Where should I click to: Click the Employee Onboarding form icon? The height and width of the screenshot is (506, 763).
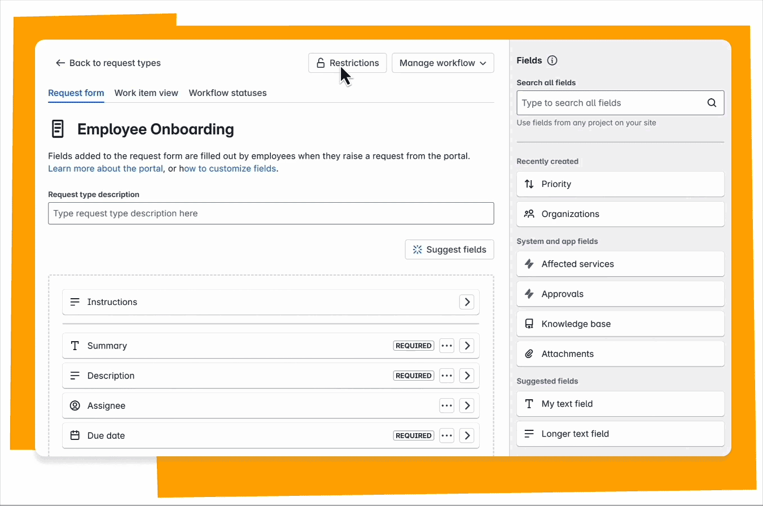58,129
